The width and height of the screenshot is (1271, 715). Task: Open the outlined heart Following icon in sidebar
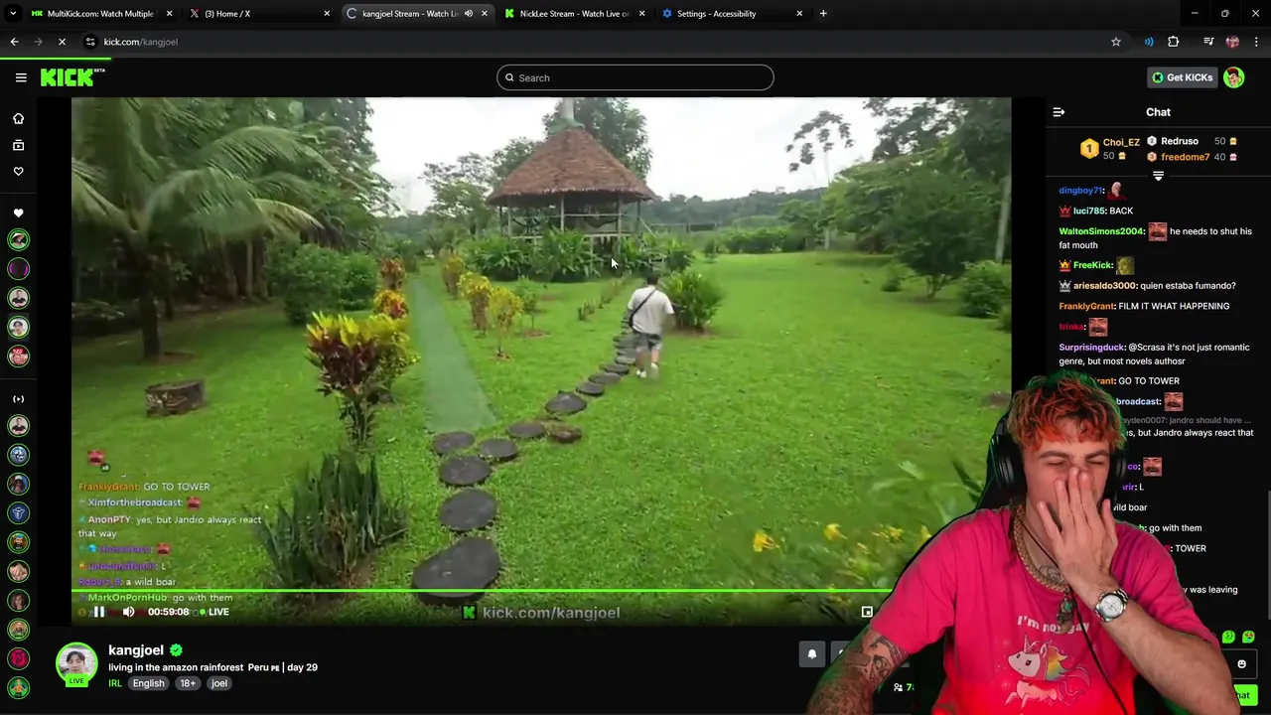(x=18, y=171)
